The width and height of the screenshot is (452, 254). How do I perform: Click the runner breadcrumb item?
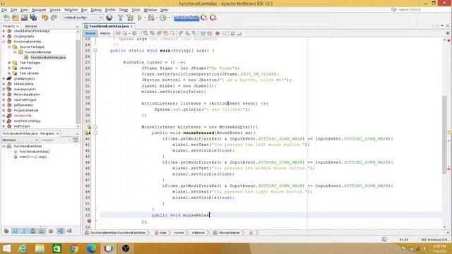pos(179,233)
